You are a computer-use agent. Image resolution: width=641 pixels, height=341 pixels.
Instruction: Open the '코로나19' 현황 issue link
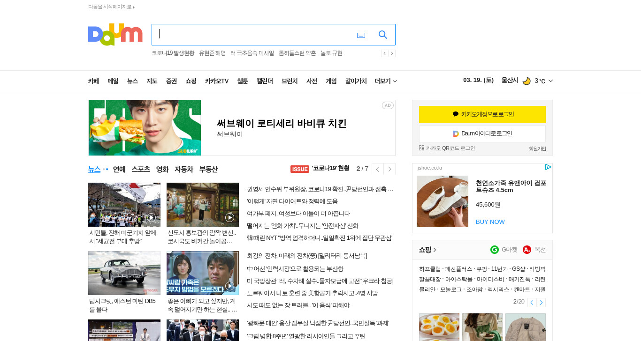tap(331, 169)
